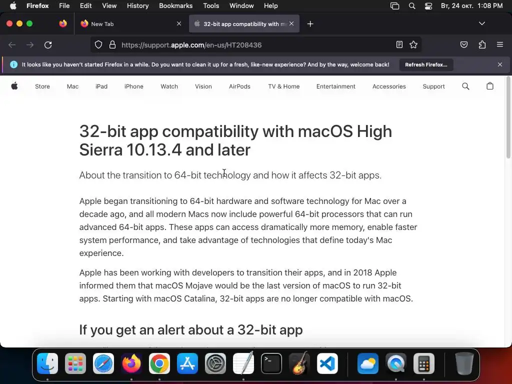
Task: Open the Tools menu
Action: pos(211,5)
